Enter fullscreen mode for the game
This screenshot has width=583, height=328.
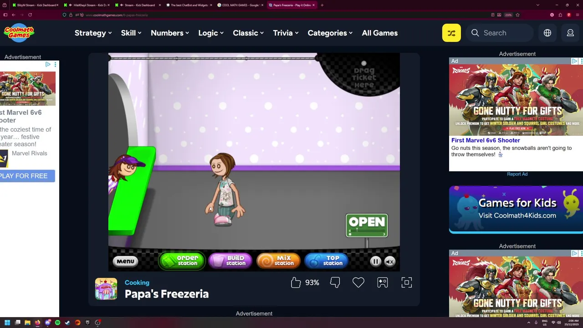point(407,282)
